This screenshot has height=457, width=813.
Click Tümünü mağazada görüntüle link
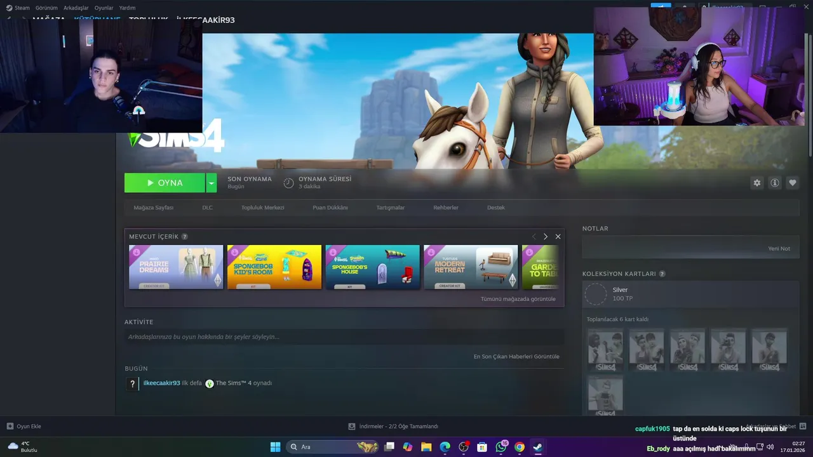518,299
